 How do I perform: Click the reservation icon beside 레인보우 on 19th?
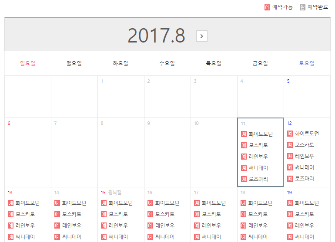pyautogui.click(x=290, y=226)
